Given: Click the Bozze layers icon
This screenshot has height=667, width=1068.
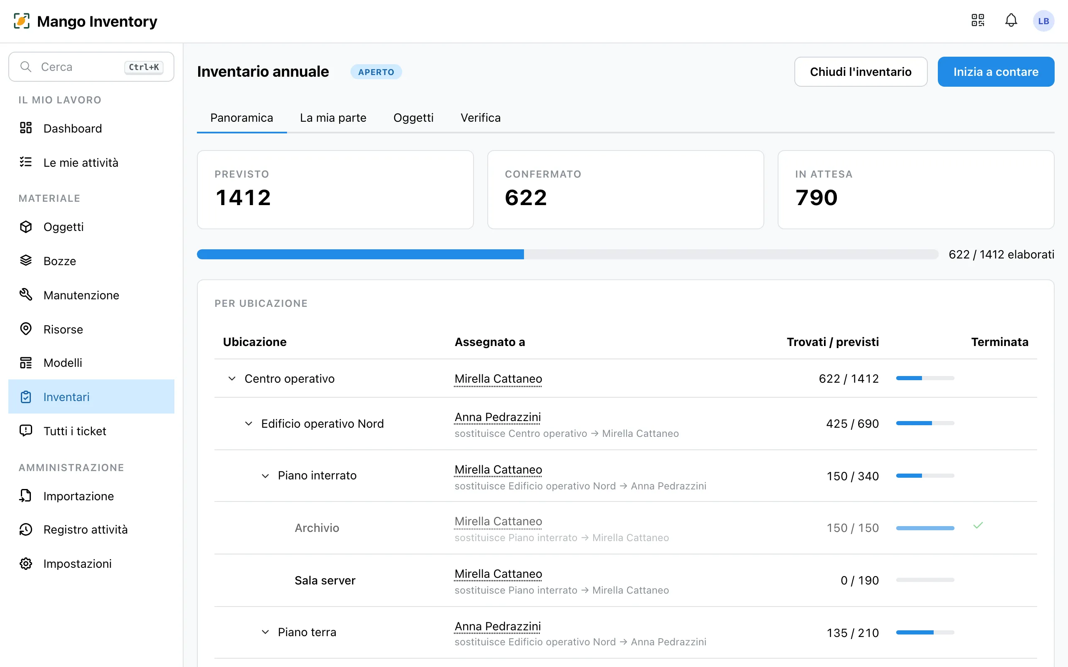Looking at the screenshot, I should tap(25, 260).
